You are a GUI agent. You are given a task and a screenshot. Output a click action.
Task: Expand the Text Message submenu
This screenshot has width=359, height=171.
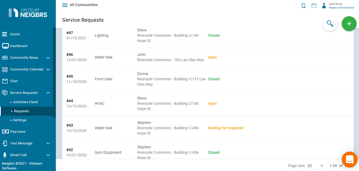pyautogui.click(x=48, y=143)
